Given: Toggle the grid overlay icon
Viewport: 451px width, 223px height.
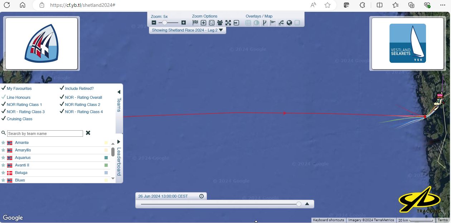Looking at the screenshot, I should point(248,23).
